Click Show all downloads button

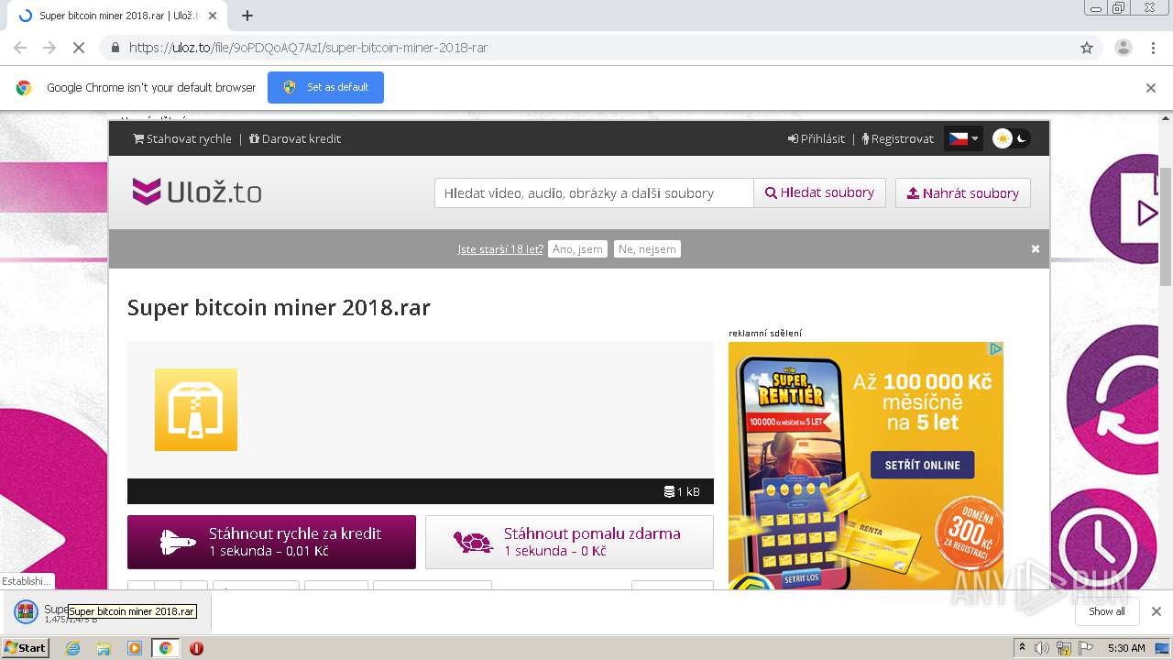click(x=1106, y=611)
